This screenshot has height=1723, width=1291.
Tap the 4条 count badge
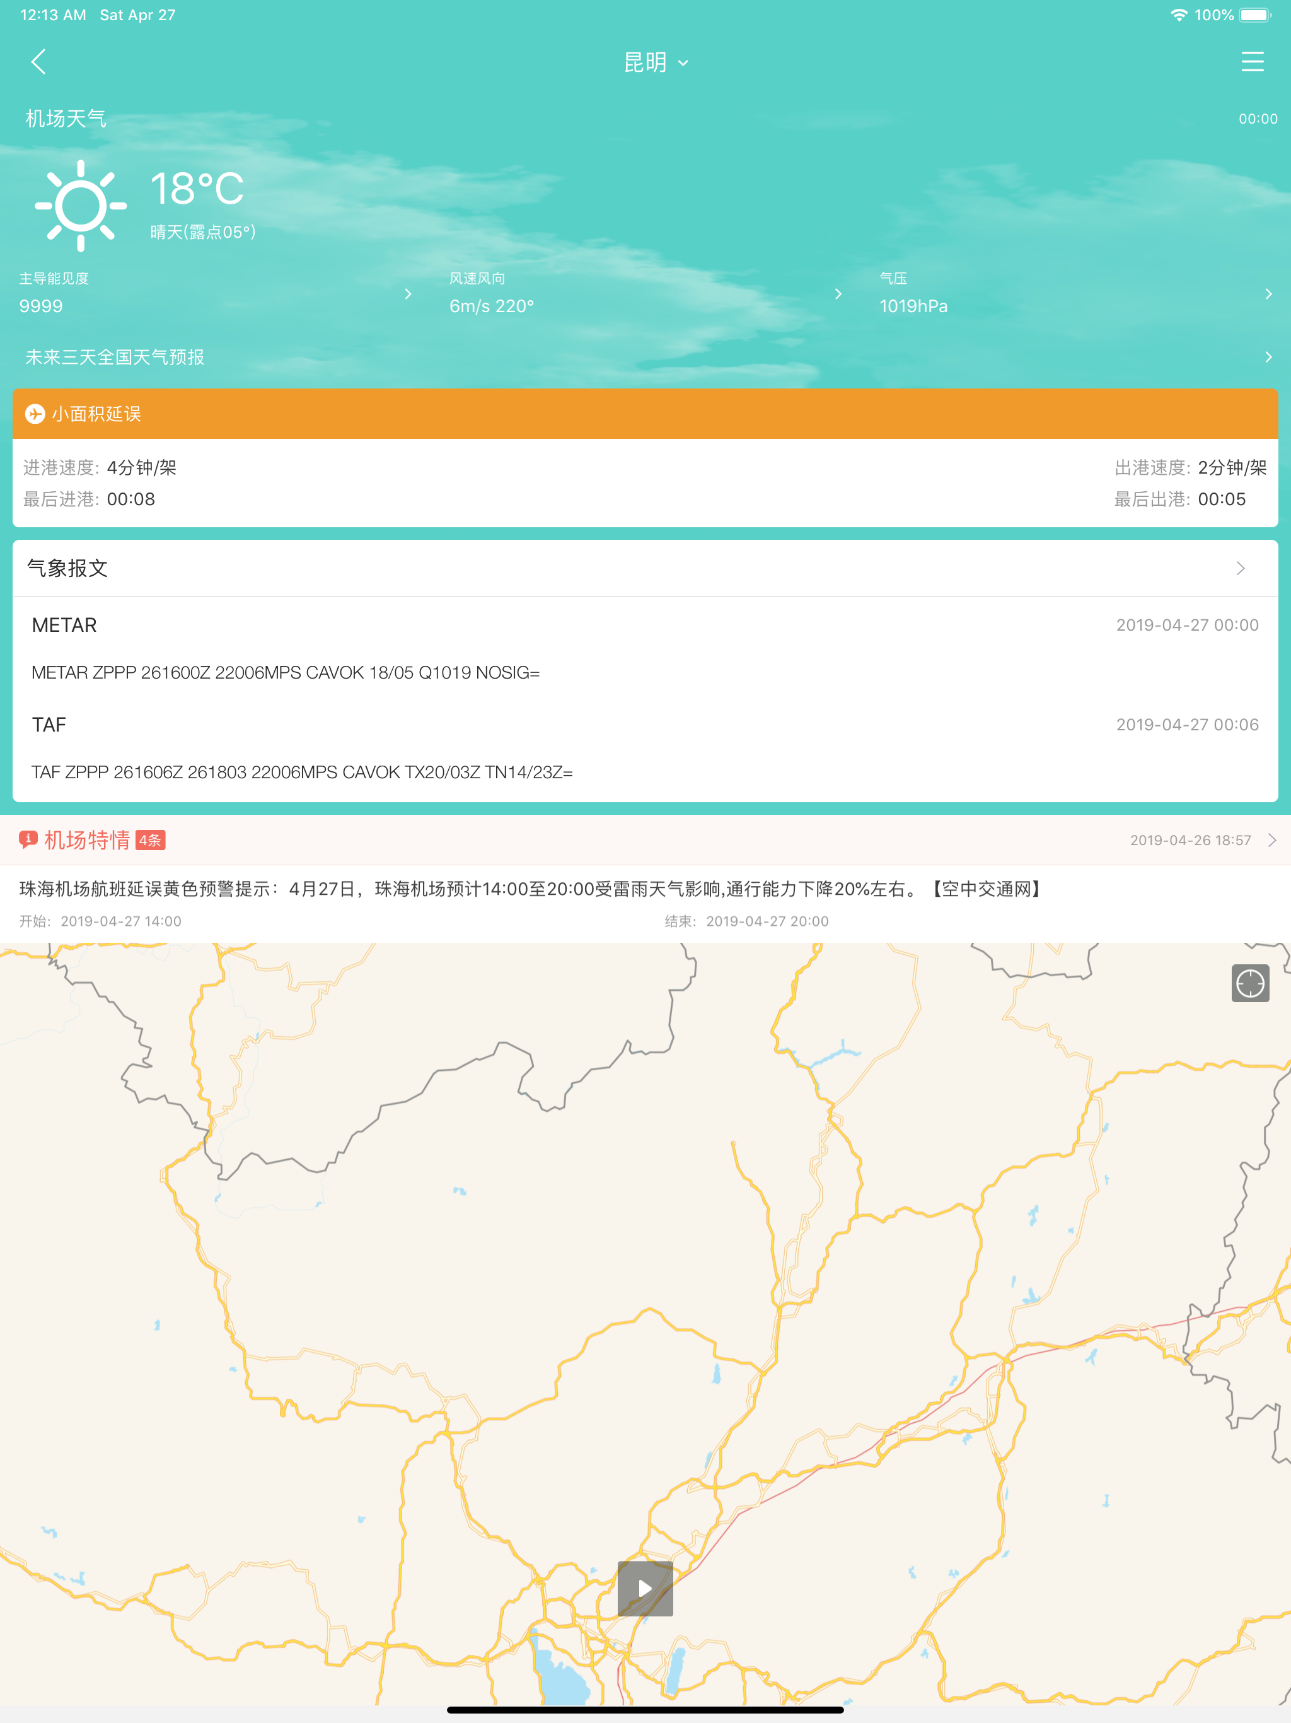150,841
